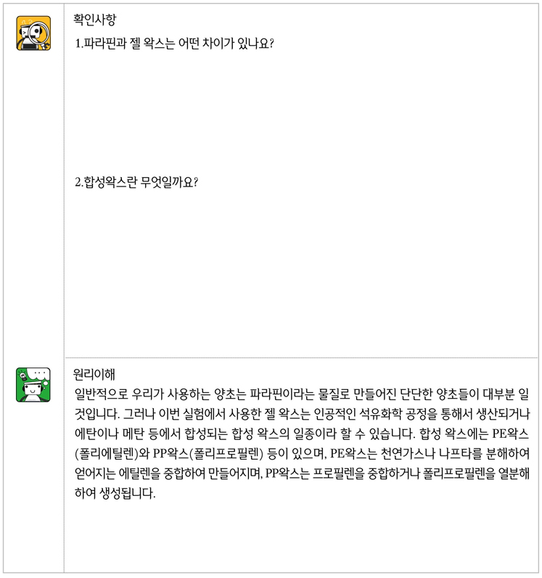Click the line starting with 것입니다. 그러나
The width and height of the screenshot is (542, 578).
point(302,415)
